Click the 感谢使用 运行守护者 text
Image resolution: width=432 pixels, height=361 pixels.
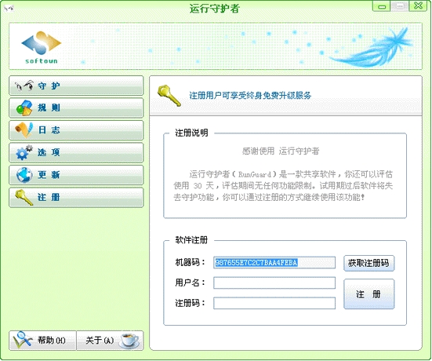pyautogui.click(x=281, y=151)
